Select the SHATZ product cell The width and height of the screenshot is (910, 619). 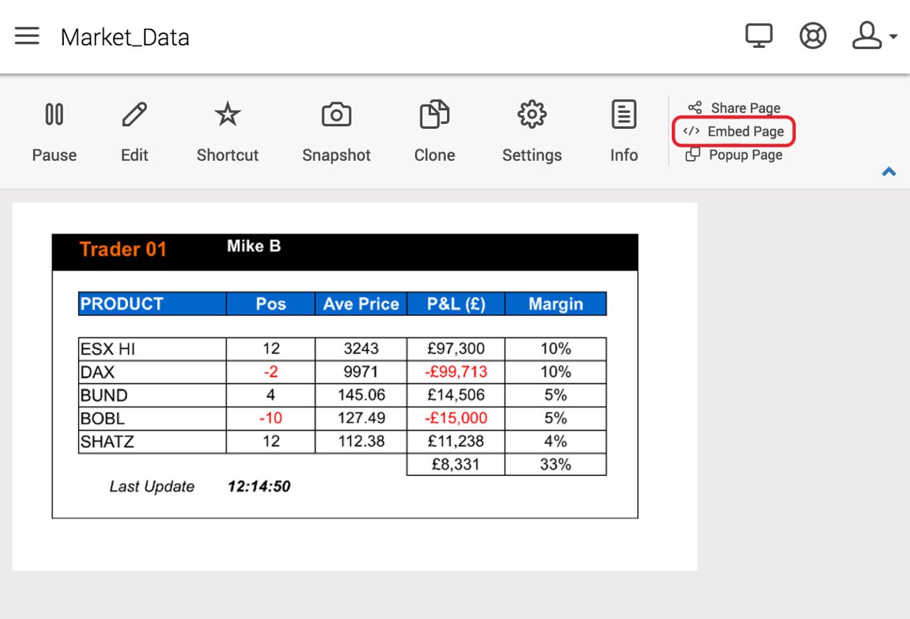click(x=152, y=442)
